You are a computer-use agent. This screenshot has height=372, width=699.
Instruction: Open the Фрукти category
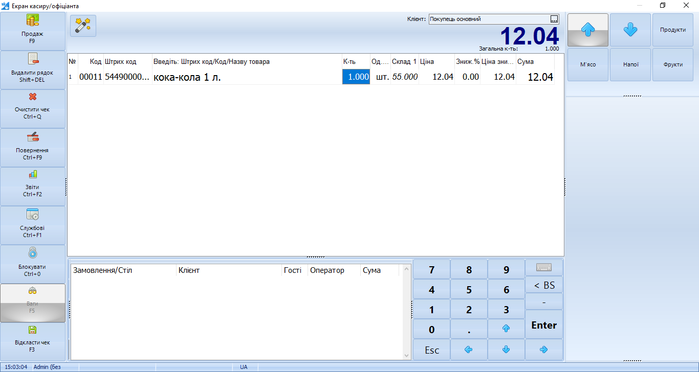[673, 65]
